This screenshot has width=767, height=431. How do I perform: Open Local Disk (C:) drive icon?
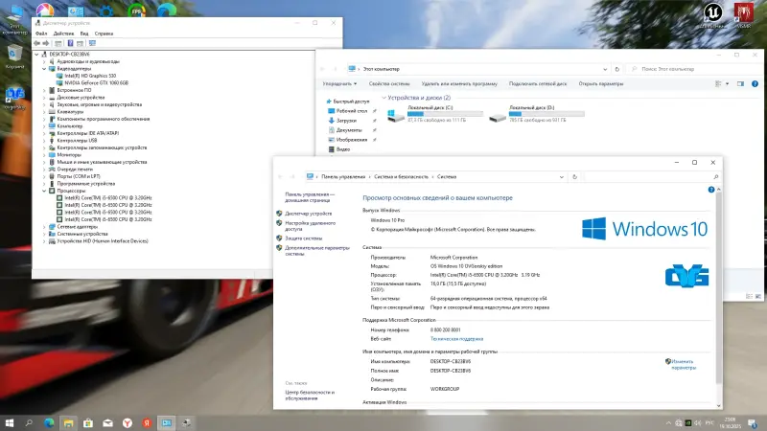click(x=396, y=117)
